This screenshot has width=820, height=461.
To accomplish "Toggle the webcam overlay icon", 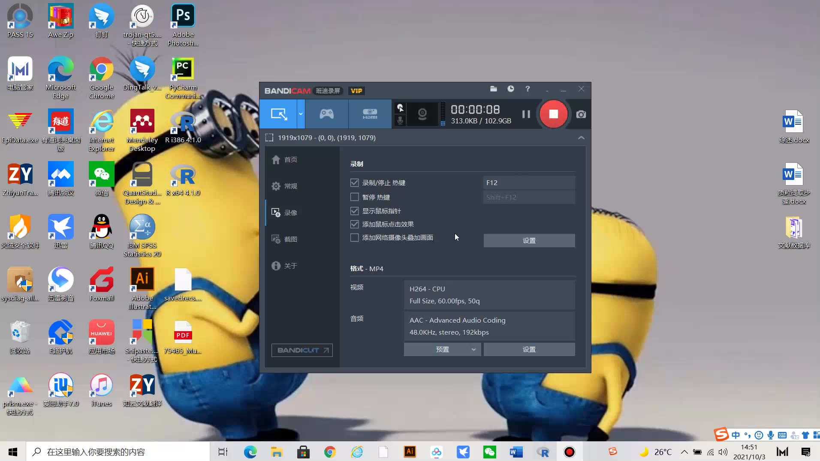I will point(422,114).
